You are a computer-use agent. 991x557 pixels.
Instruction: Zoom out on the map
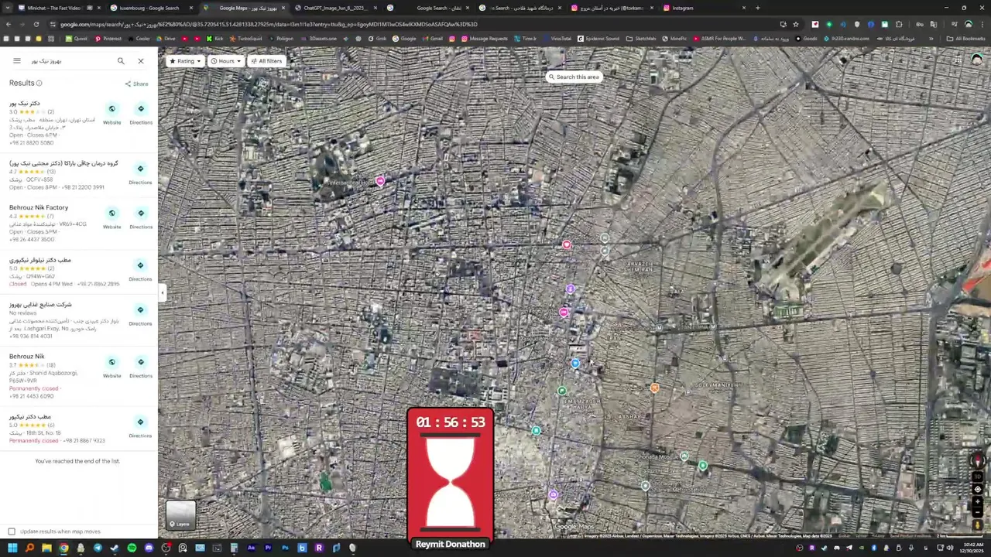coord(977,512)
